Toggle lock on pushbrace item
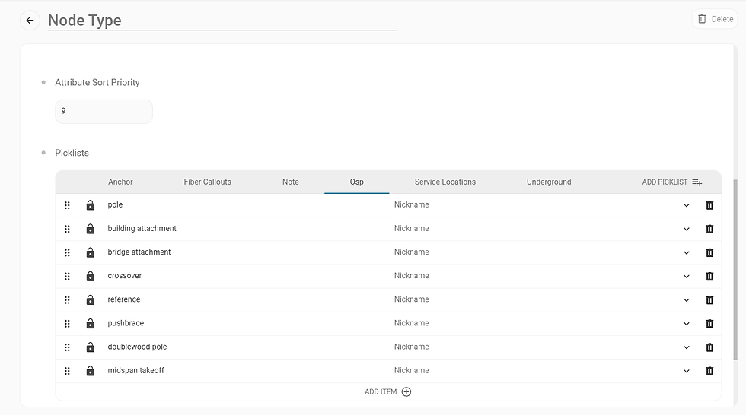This screenshot has width=746, height=415. point(91,323)
